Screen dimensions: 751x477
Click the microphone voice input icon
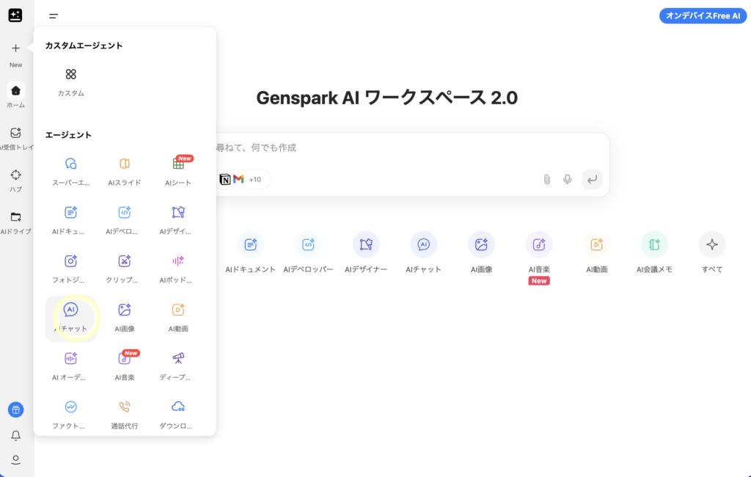pos(567,179)
